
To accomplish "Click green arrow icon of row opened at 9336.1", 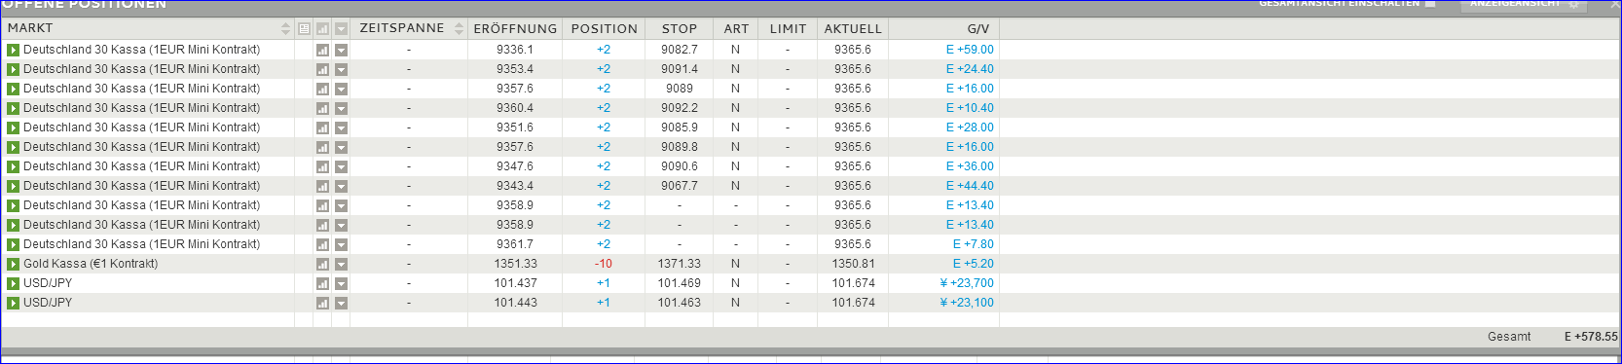I will tap(13, 50).
